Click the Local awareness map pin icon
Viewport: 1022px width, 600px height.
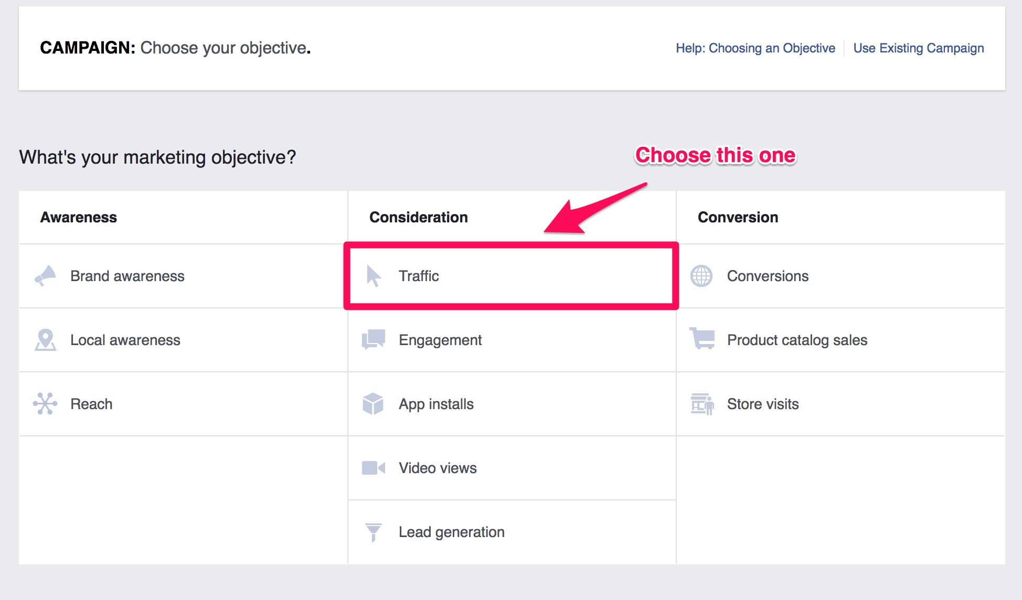pos(46,340)
